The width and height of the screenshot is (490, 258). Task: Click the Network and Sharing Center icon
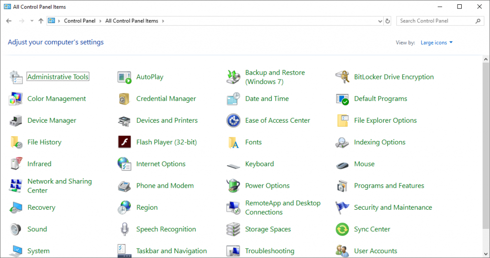coord(16,186)
